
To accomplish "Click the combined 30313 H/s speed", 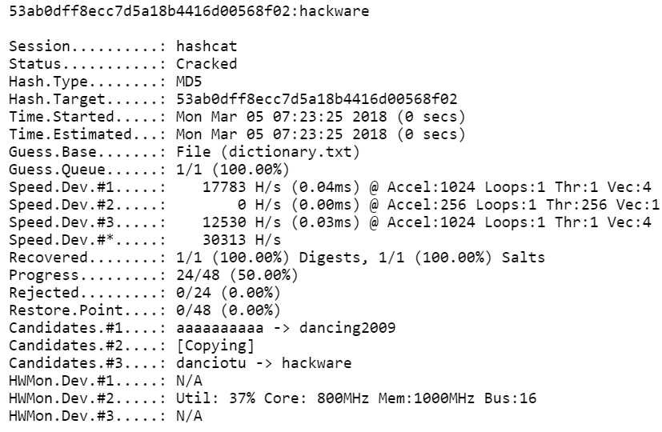I will [241, 239].
